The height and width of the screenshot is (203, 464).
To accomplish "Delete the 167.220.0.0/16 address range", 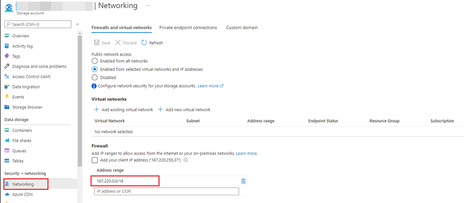I will 243,181.
